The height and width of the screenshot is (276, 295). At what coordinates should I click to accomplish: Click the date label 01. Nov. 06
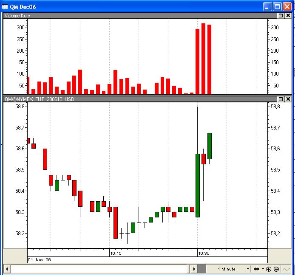(40, 260)
